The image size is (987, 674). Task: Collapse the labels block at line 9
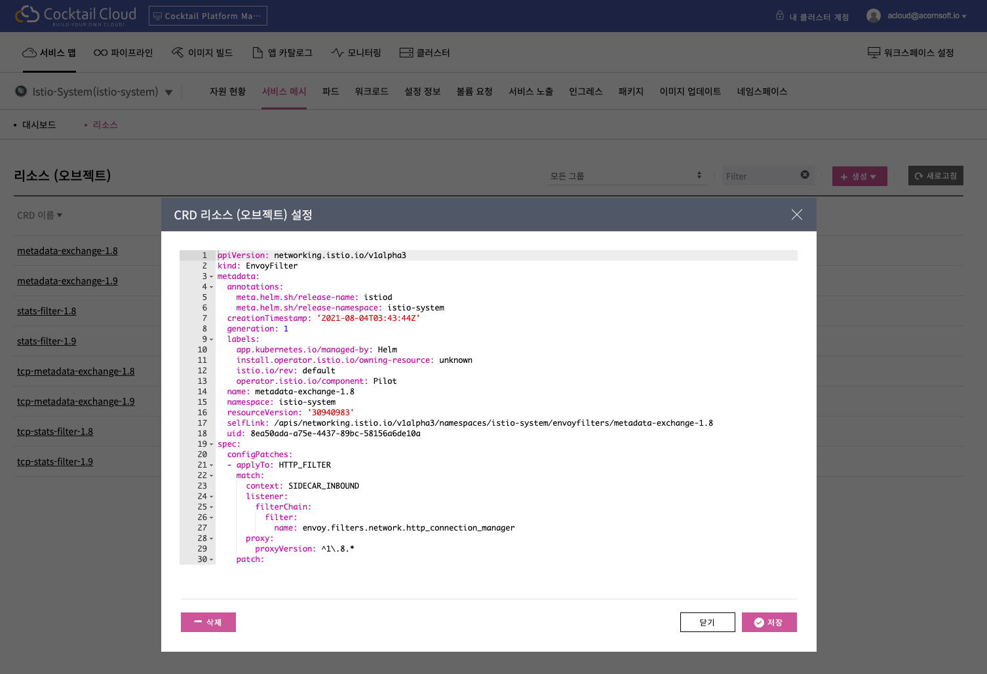211,340
